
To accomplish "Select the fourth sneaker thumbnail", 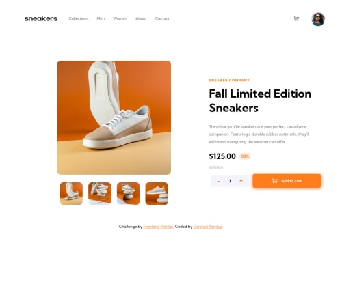I will tap(157, 193).
